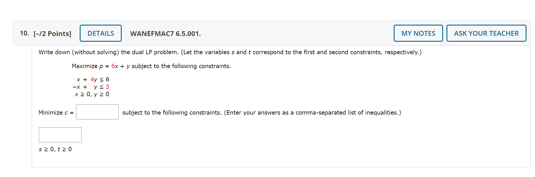The width and height of the screenshot is (535, 177).
Task: Click the s ≥ 0, t ≥ 0 text
Action: tap(56, 149)
